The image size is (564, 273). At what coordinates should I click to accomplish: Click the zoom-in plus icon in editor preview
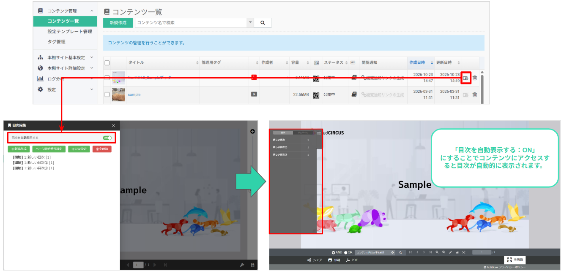click(x=252, y=131)
